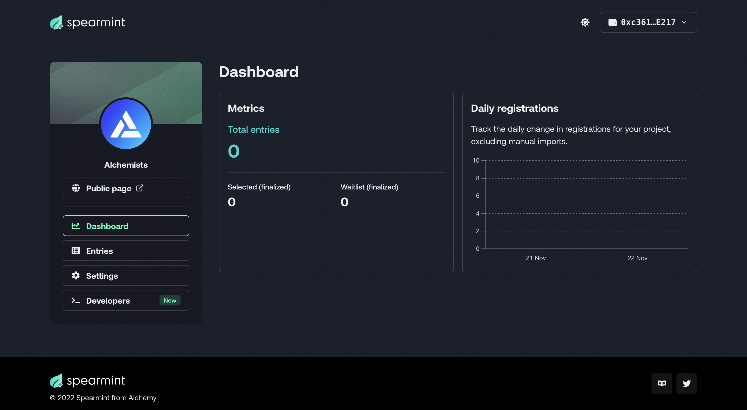Click the Alchemists project avatar
Viewport: 747px width, 410px height.
tap(126, 124)
